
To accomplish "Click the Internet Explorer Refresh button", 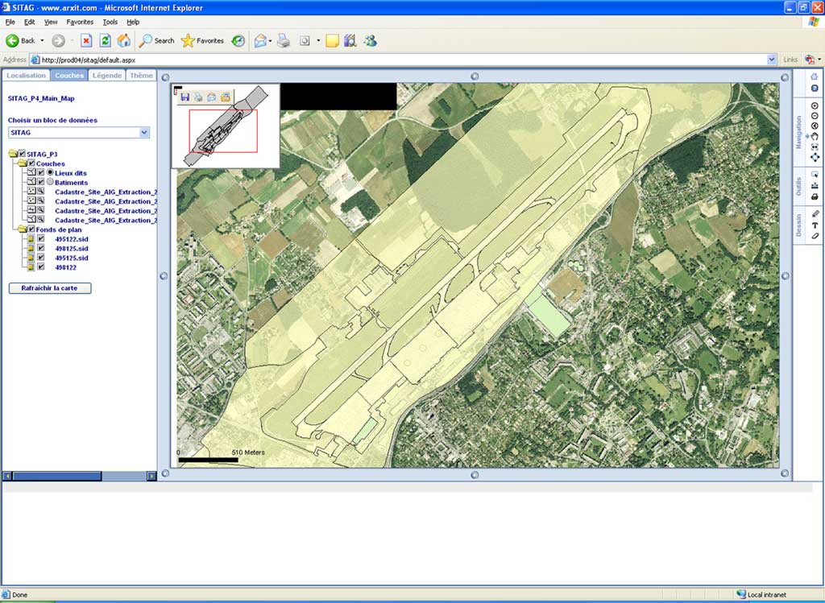I will pos(105,40).
